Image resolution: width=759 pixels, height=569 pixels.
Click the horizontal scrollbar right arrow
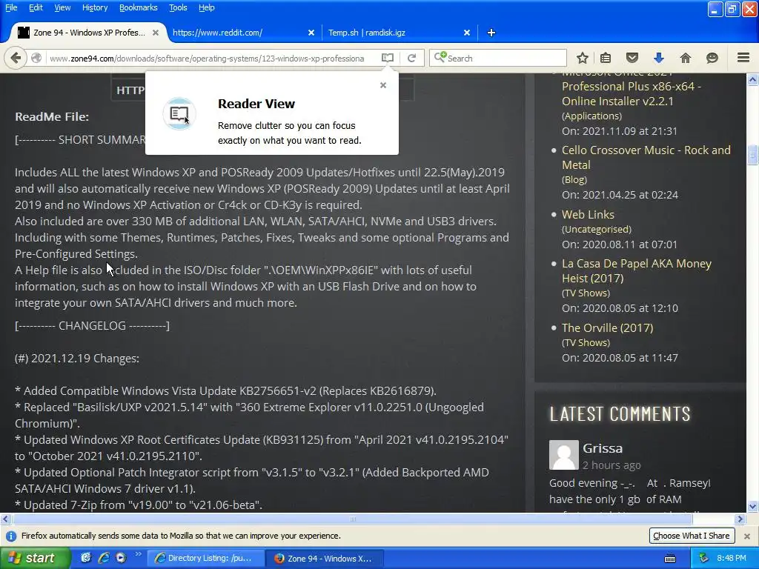click(740, 519)
